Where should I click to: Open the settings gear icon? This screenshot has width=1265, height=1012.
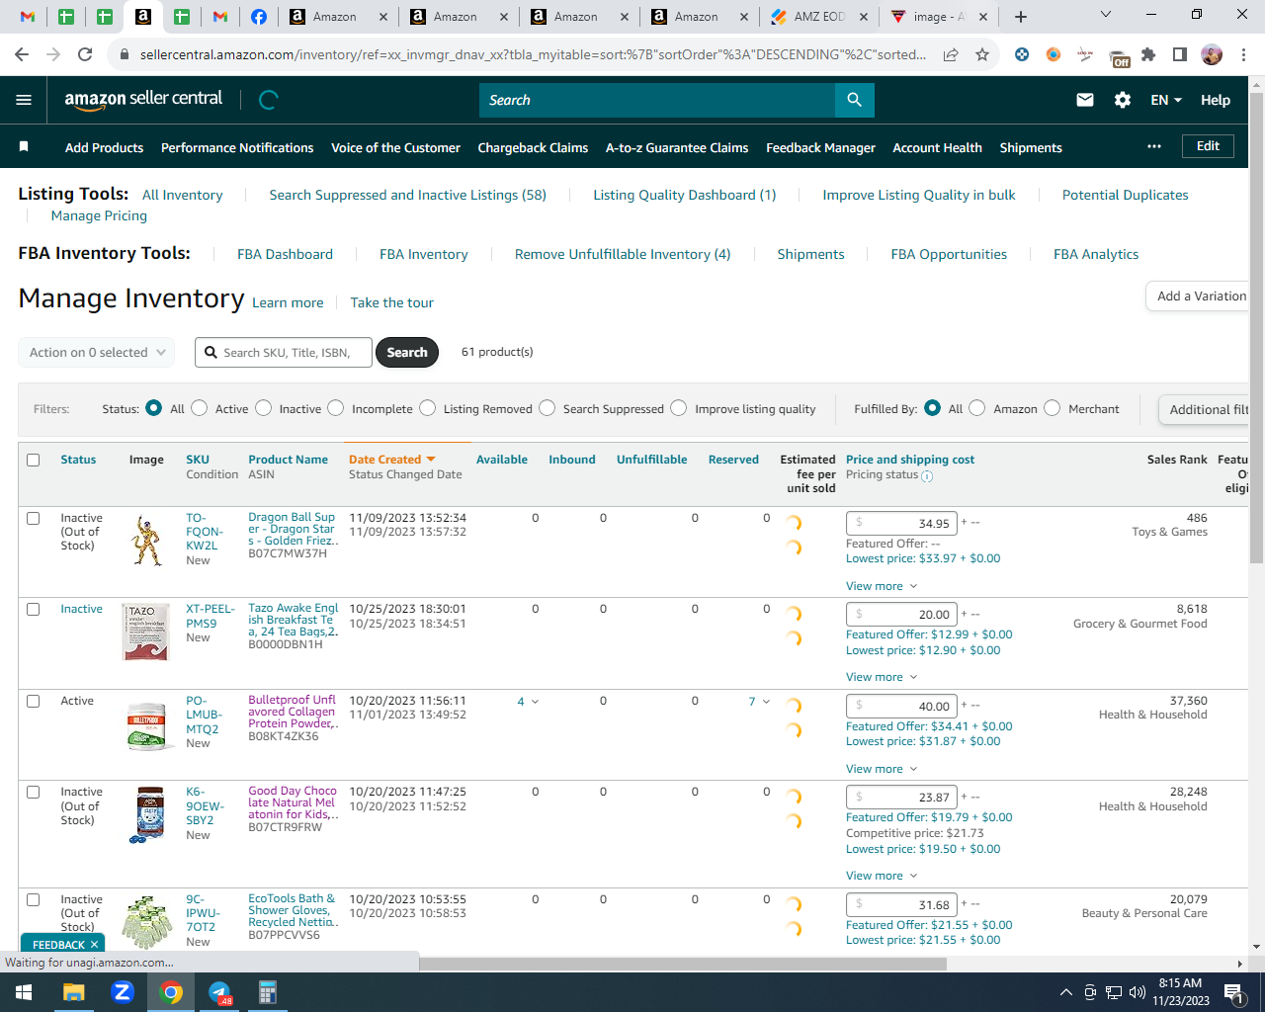coord(1123,100)
